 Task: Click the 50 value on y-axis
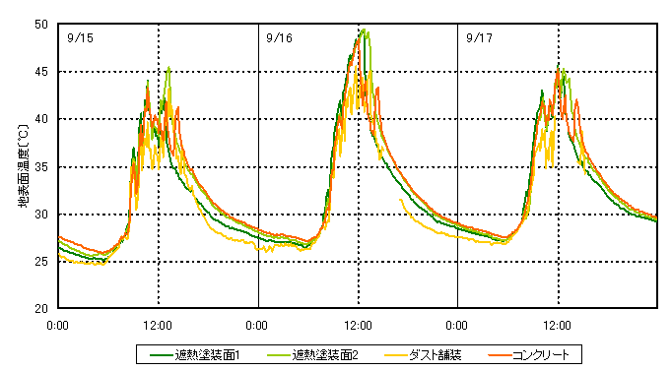(41, 25)
